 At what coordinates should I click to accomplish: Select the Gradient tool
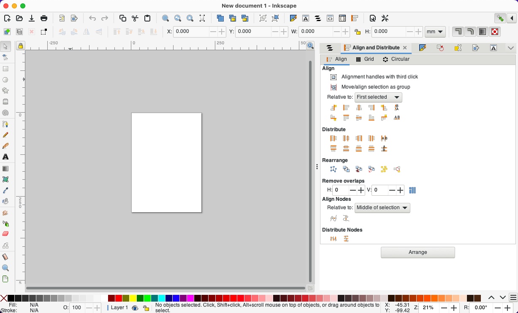point(6,168)
